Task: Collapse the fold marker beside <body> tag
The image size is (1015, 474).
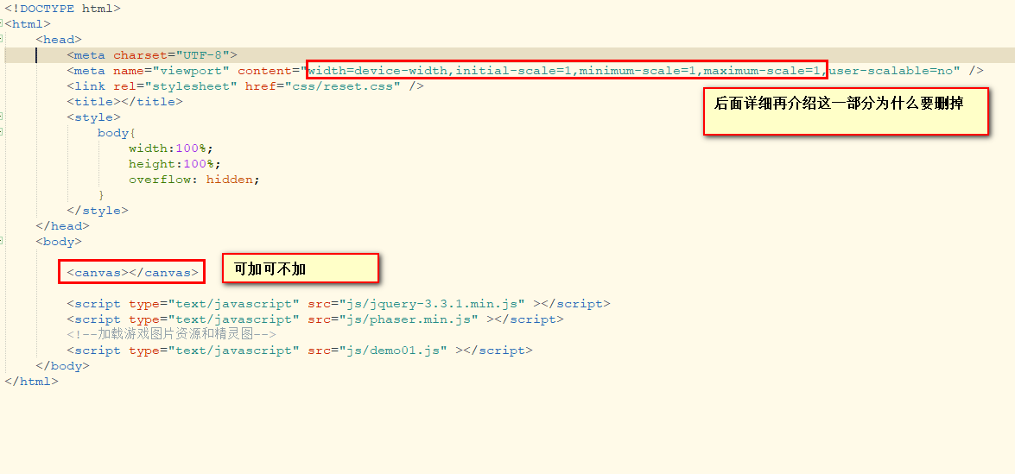Action: (x=1, y=241)
